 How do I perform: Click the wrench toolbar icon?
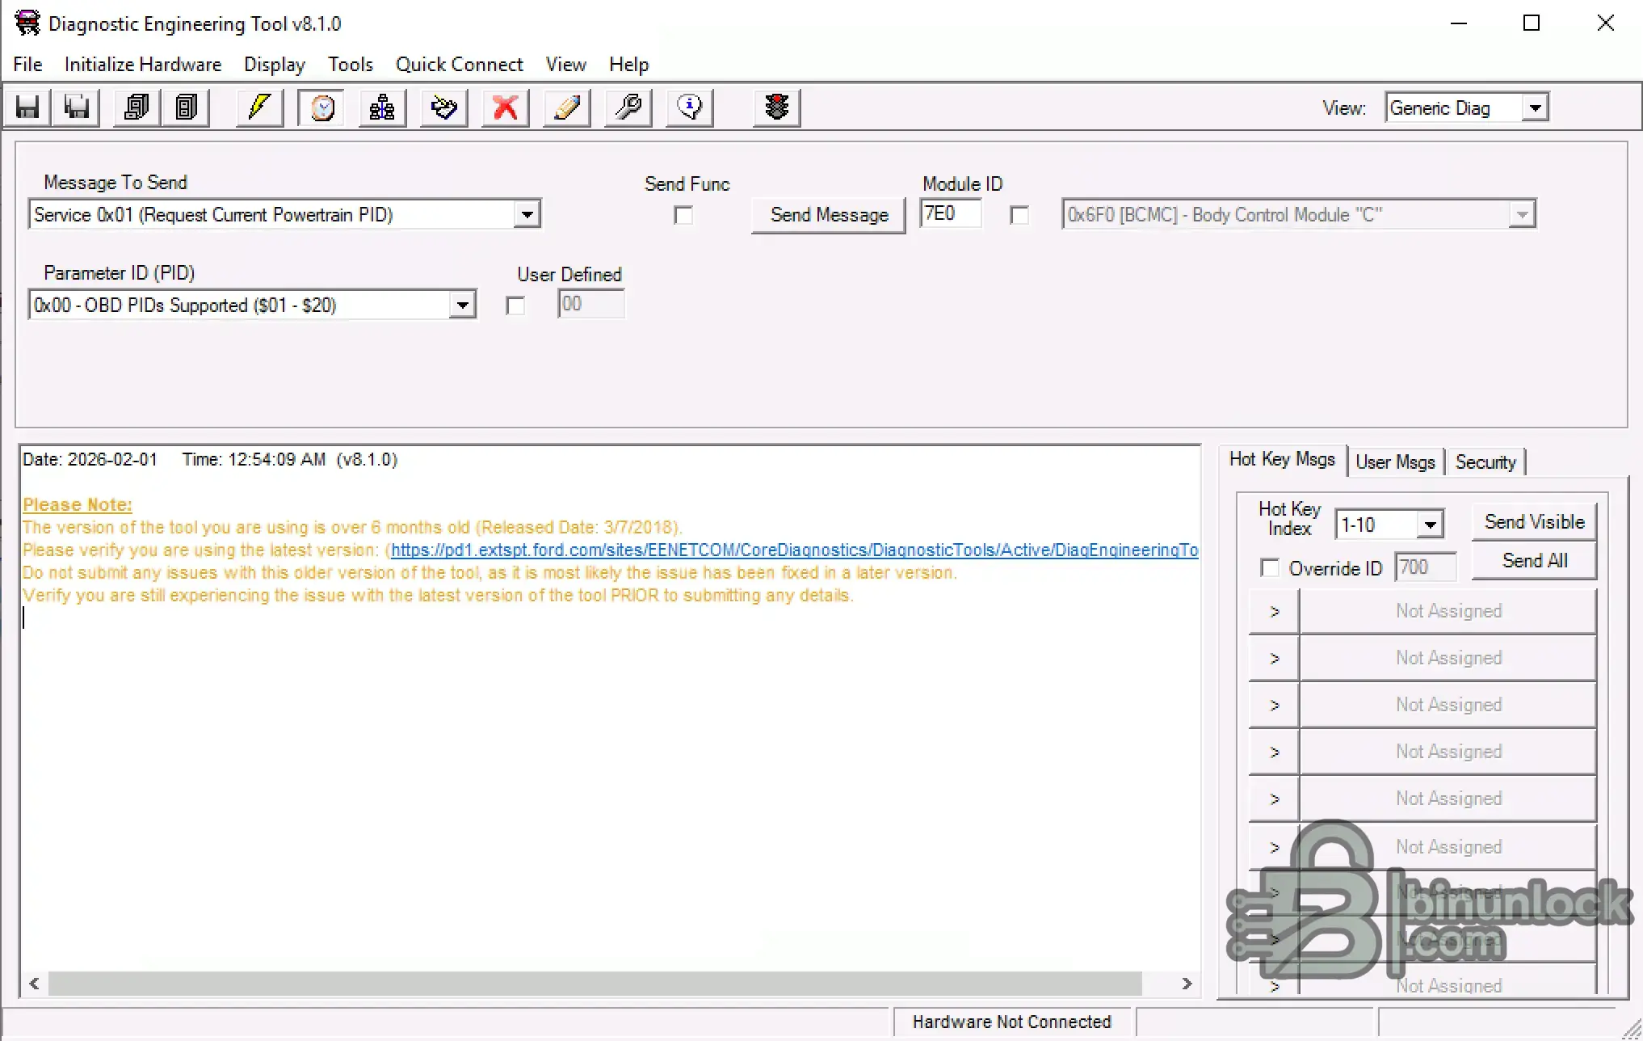point(628,107)
